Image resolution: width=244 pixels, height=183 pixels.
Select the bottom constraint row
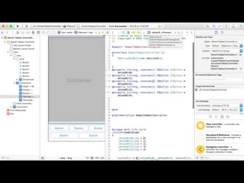tap(26, 93)
